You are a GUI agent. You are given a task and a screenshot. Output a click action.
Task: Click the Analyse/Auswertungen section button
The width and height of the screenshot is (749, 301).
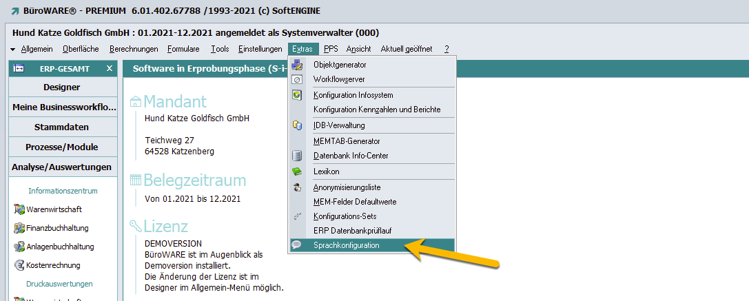62,167
